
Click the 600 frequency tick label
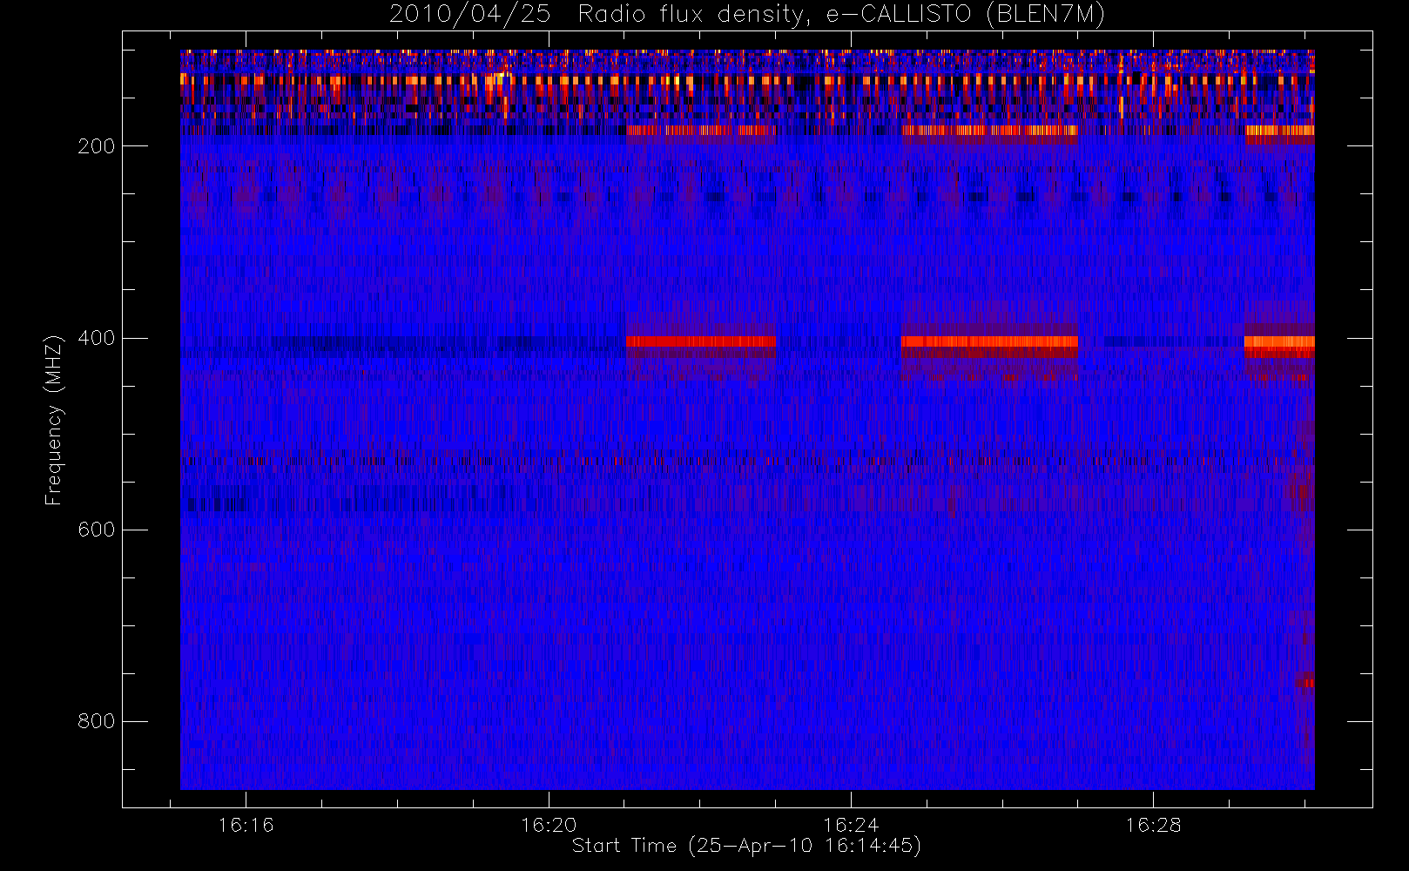click(x=96, y=530)
